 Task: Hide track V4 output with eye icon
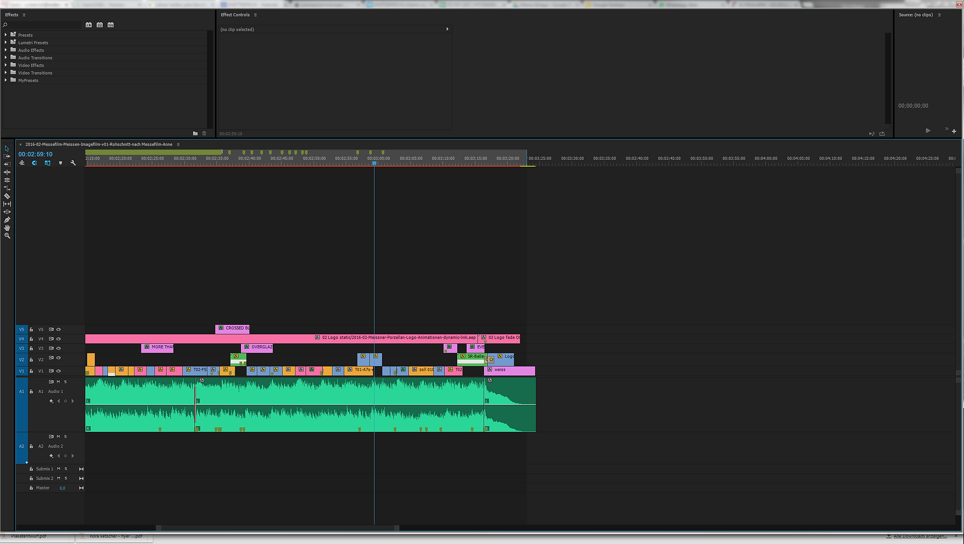point(59,339)
